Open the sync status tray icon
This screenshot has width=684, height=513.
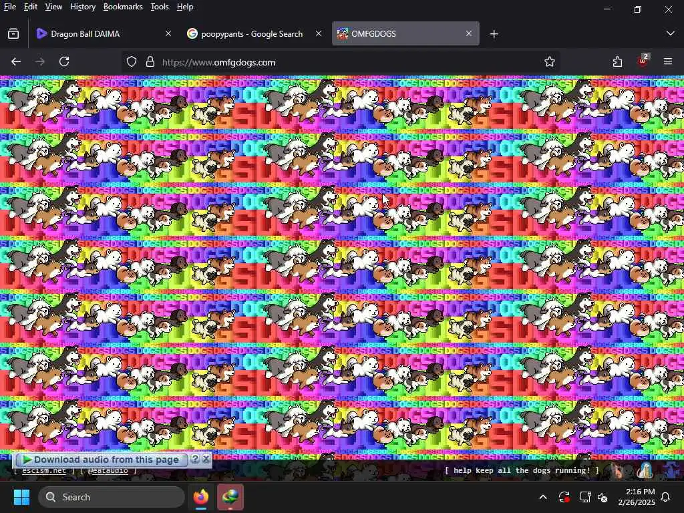[564, 497]
